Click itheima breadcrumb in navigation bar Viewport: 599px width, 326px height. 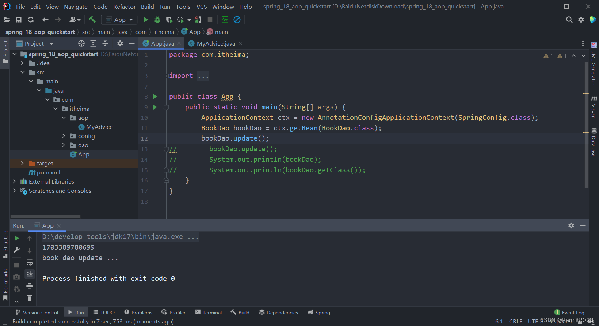[164, 32]
